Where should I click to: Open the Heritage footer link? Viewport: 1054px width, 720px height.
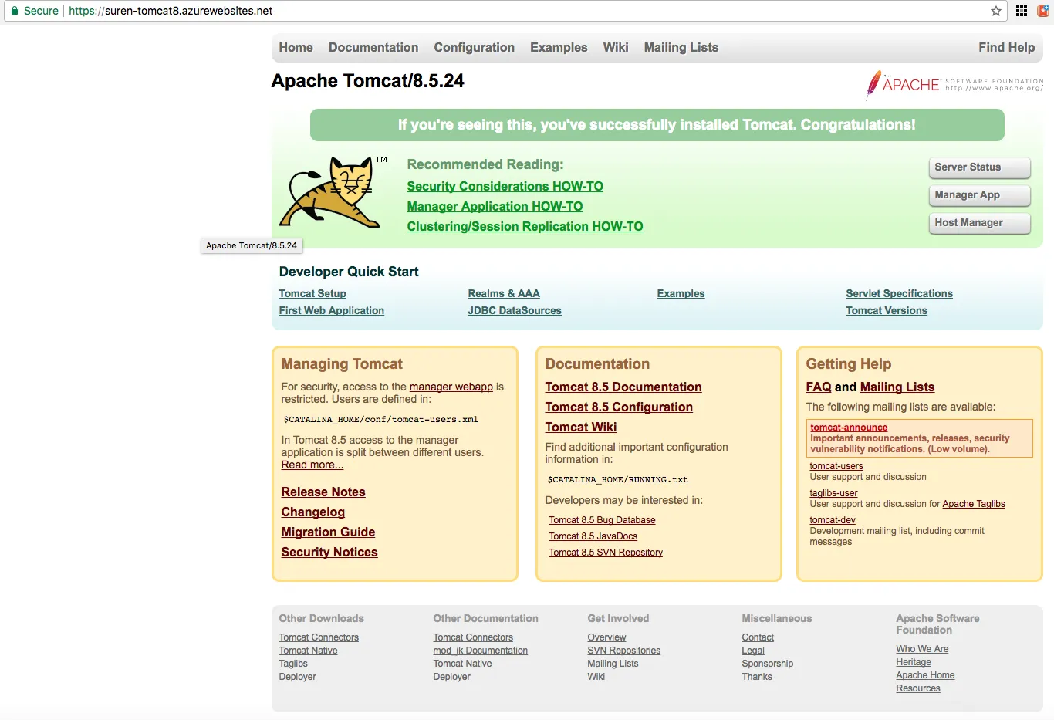click(914, 662)
